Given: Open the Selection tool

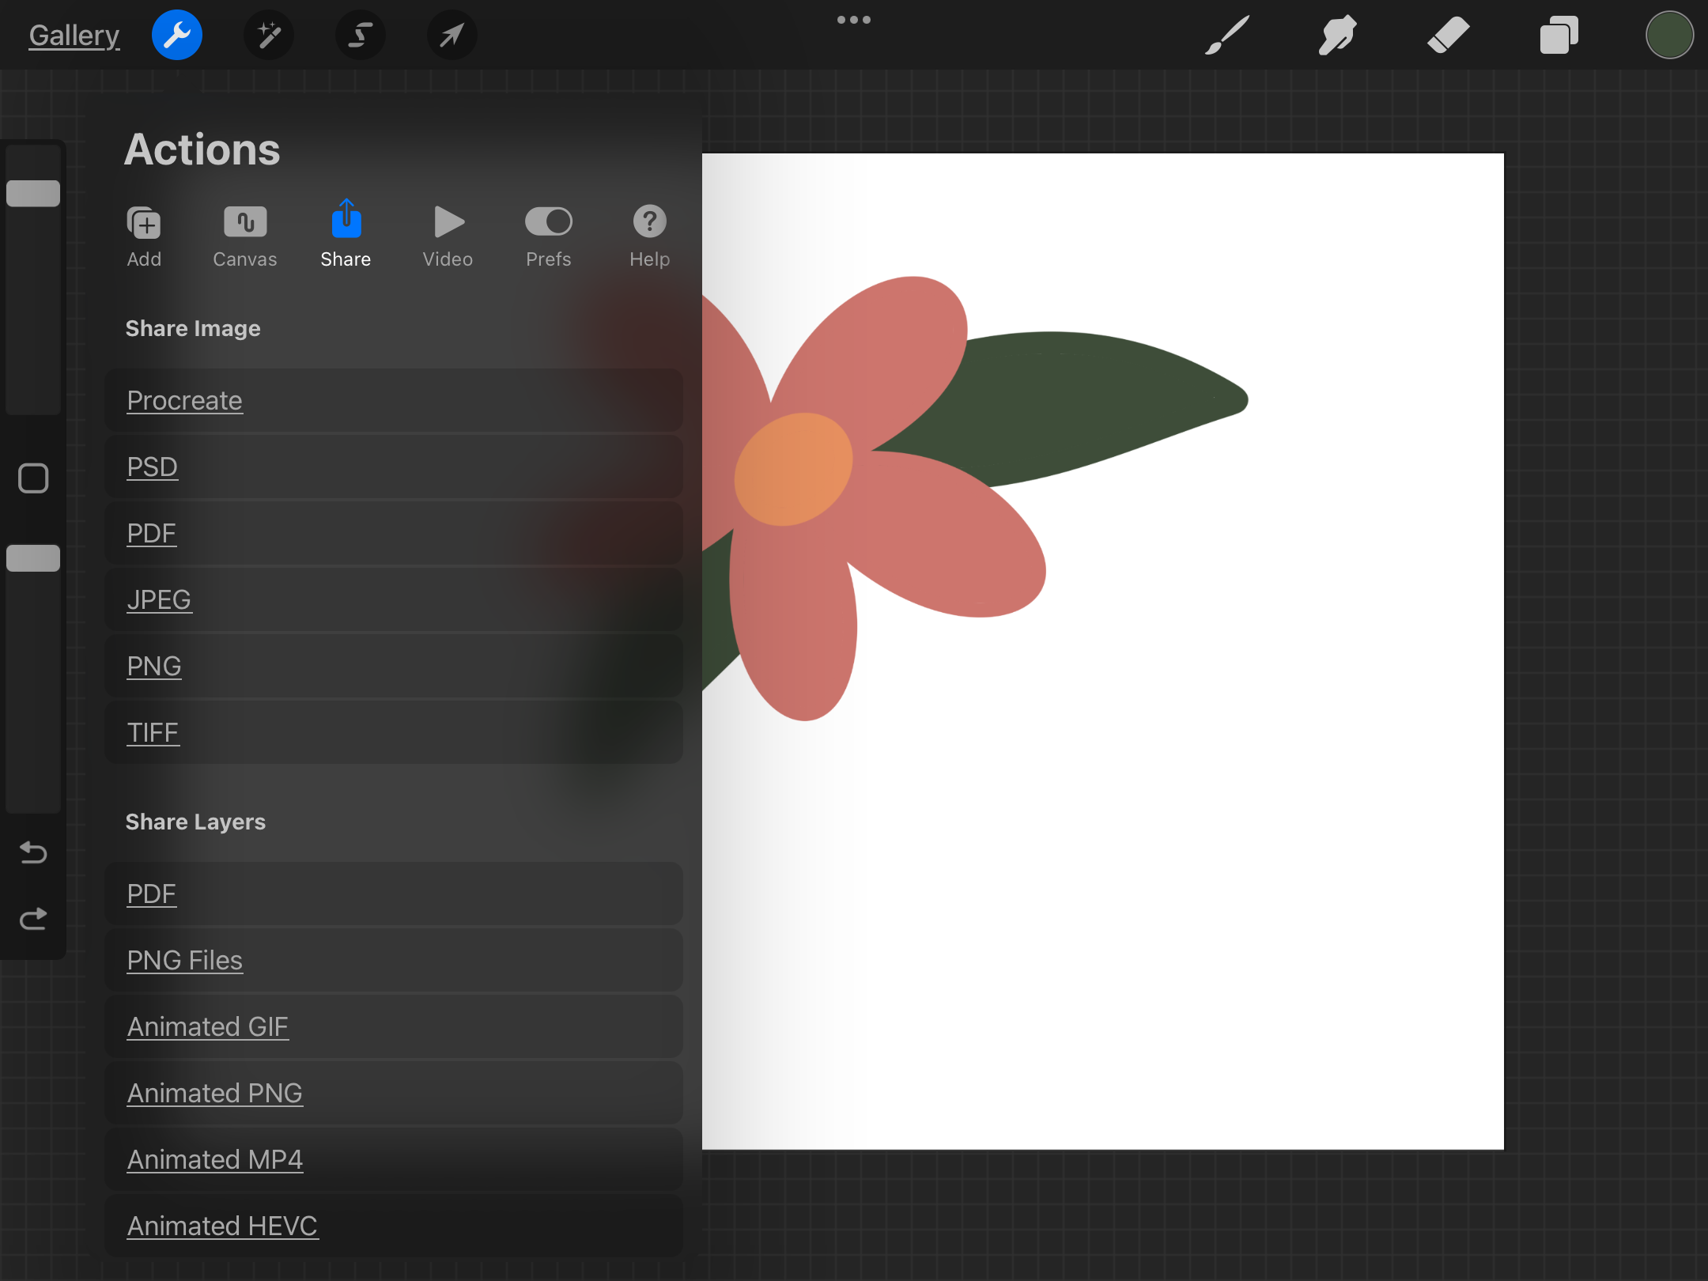Looking at the screenshot, I should tap(361, 34).
